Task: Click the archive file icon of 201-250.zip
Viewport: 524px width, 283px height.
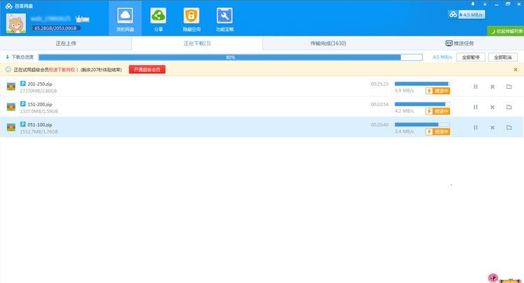Action: tap(11, 87)
